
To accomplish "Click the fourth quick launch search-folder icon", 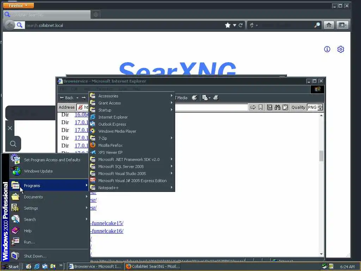I will coord(53,266).
